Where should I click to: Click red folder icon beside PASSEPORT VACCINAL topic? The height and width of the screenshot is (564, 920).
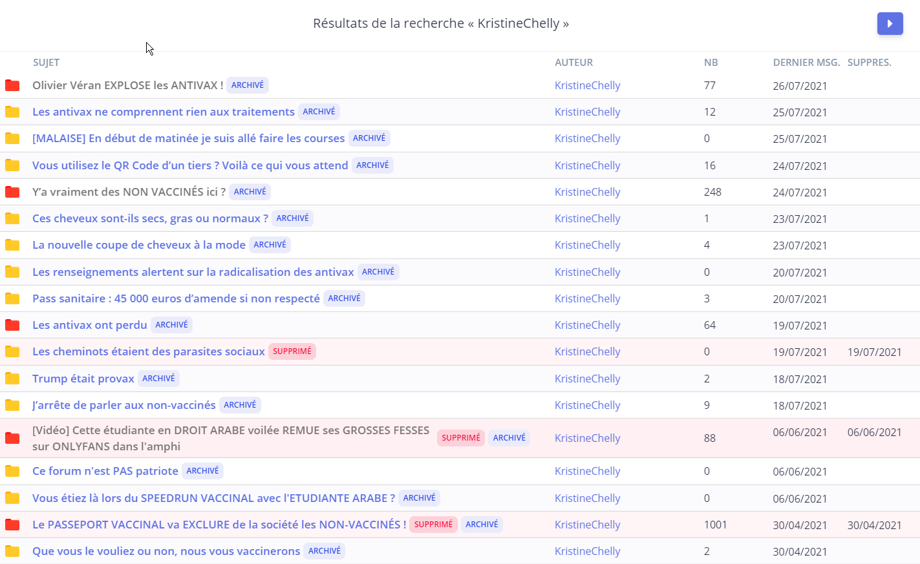click(12, 525)
